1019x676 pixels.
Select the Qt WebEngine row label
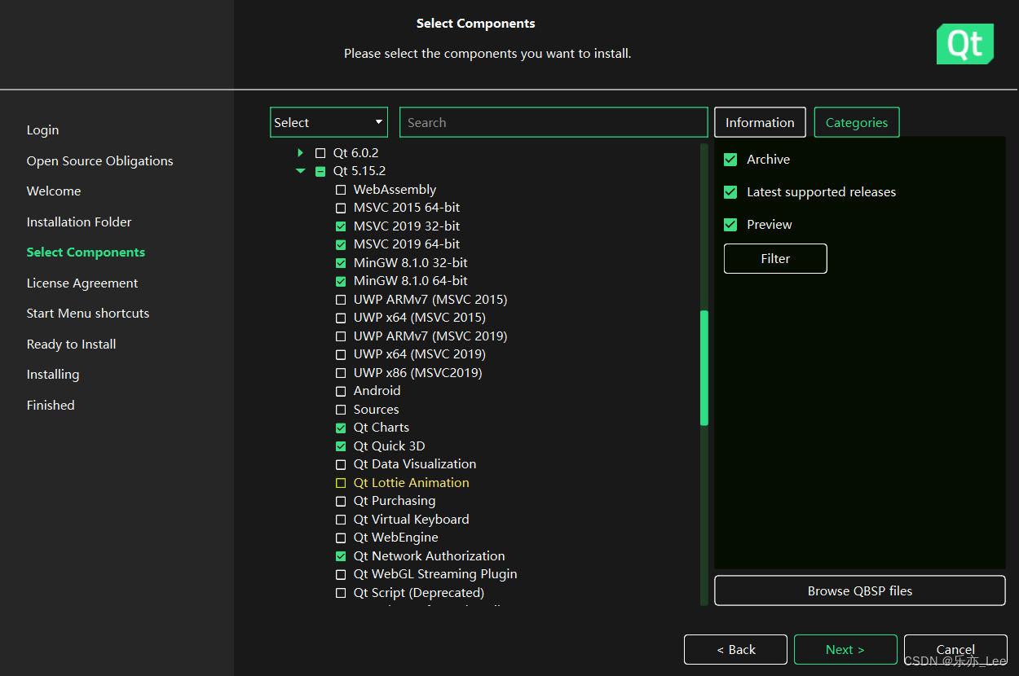point(396,538)
